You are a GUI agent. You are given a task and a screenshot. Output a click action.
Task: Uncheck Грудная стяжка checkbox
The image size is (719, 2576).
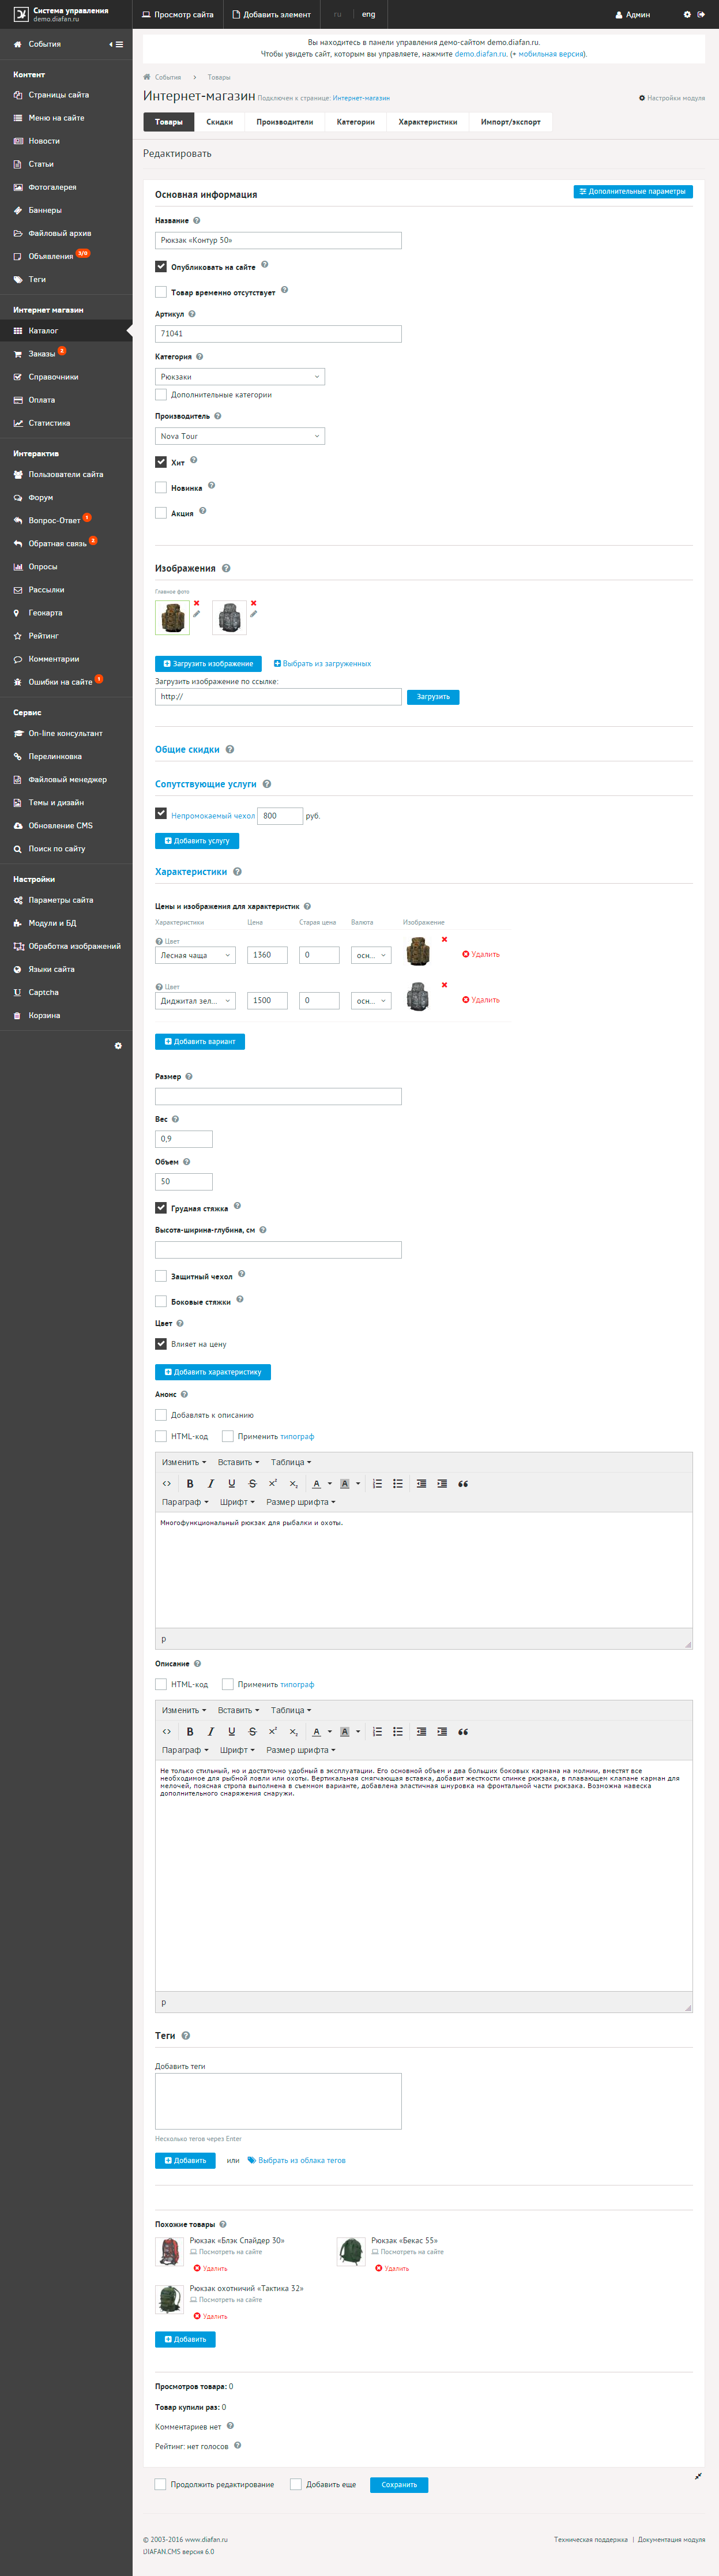(x=161, y=1208)
